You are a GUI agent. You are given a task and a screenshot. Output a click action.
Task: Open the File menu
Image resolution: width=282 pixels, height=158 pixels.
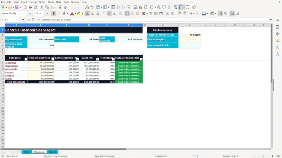(3, 2)
